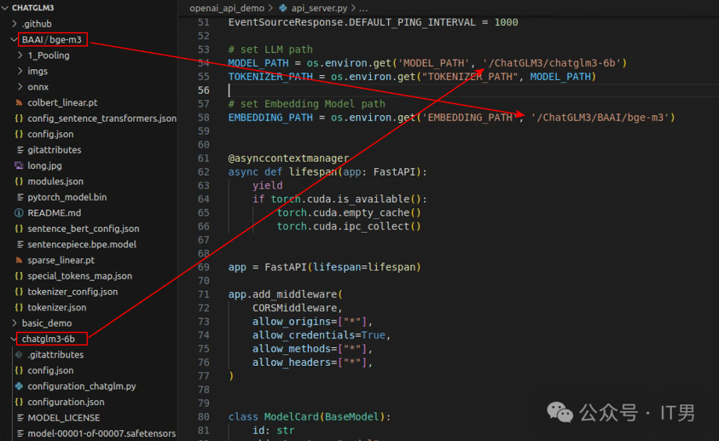Click the JSON braces icon beside tokenizer.json
Viewport: 719px width, 441px height.
tap(19, 307)
